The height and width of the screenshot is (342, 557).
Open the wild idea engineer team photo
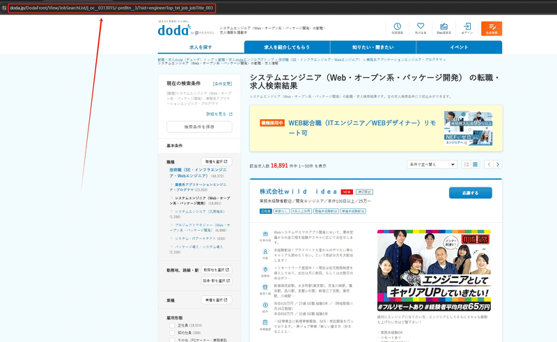tap(434, 270)
